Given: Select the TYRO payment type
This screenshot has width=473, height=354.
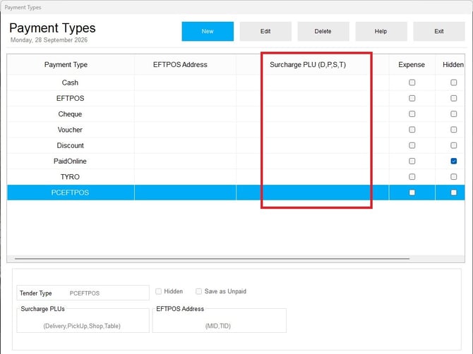Looking at the screenshot, I should pos(236,177).
